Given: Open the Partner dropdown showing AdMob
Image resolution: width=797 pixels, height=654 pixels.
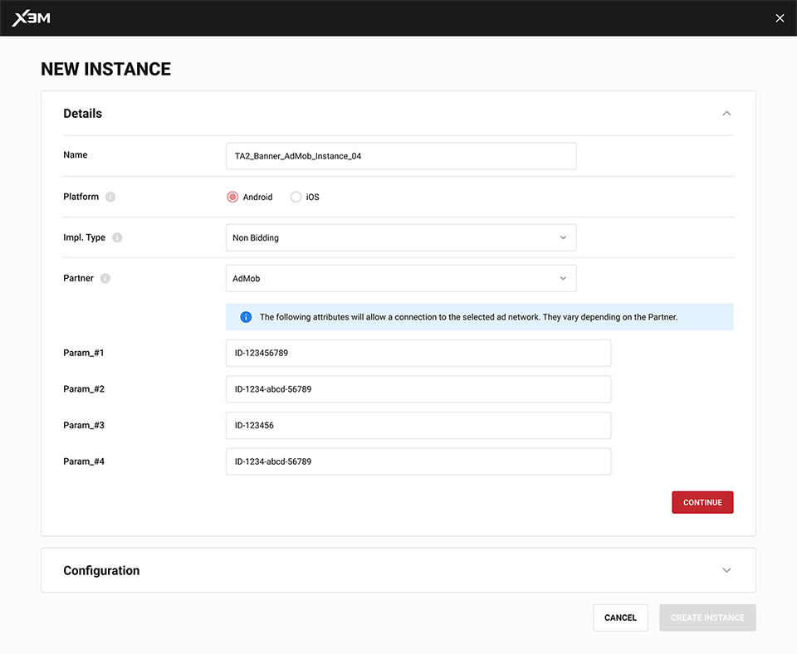Looking at the screenshot, I should 401,279.
